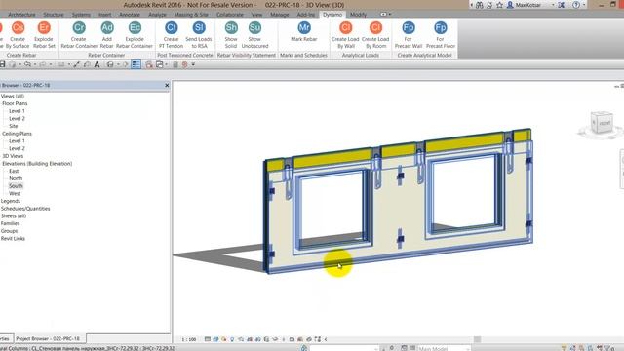
Task: Click the Help icon in title bar
Action: [x=576, y=5]
